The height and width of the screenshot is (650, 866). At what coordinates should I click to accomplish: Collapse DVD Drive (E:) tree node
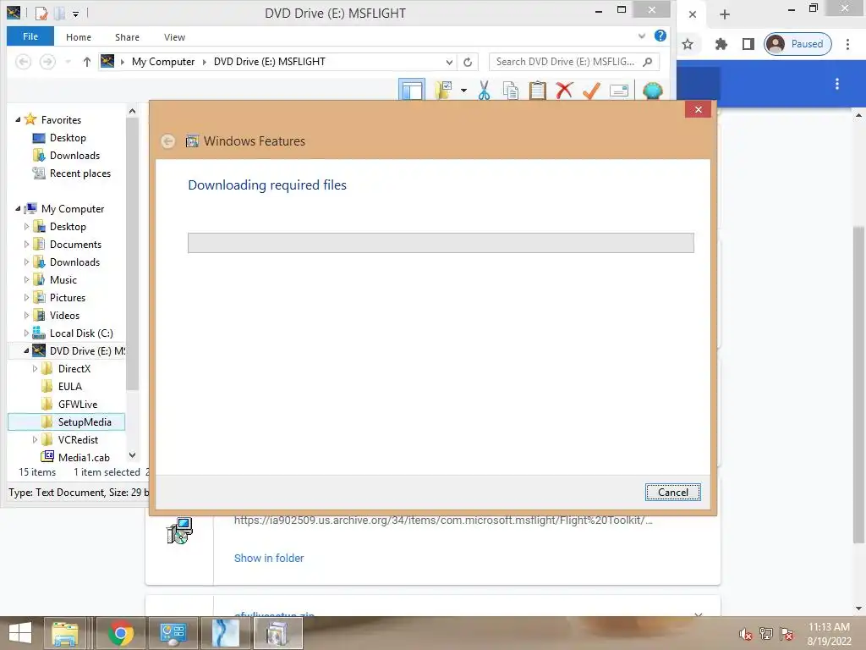[x=26, y=350]
